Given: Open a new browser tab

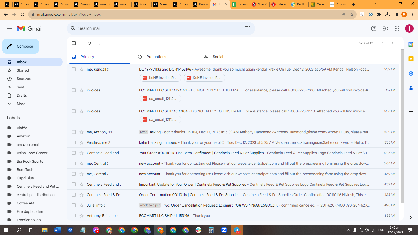Looking at the screenshot, I should pyautogui.click(x=354, y=4).
